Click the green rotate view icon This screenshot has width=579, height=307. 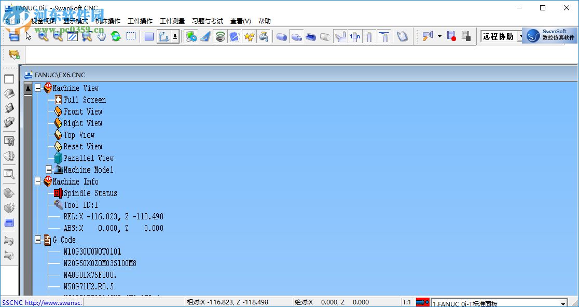pos(116,36)
